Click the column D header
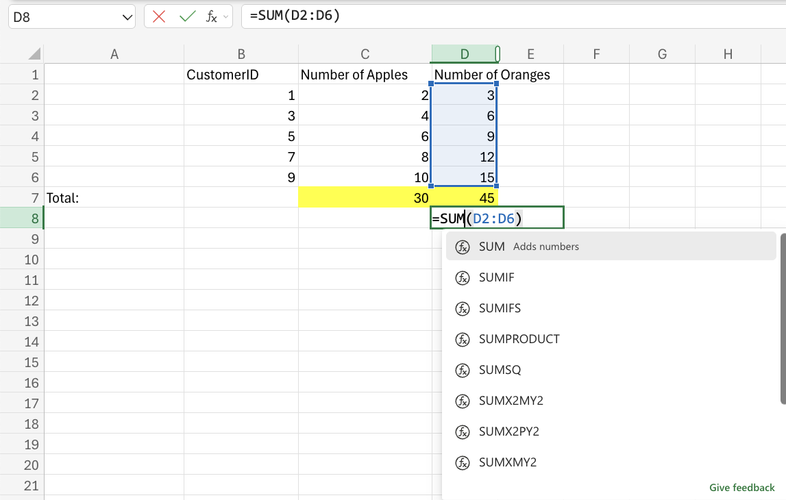Image resolution: width=786 pixels, height=500 pixels. (465, 53)
